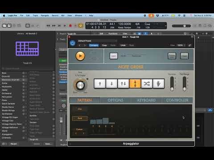Click the Copy button in plugin header
Viewport: 214px width, 160px height.
pos(104,45)
